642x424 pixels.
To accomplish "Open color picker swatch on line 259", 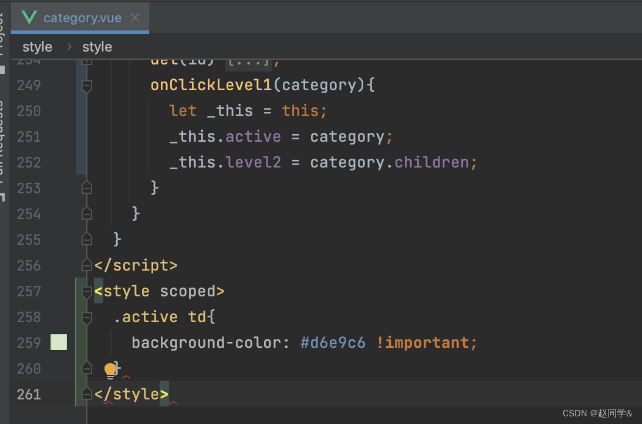I will pyautogui.click(x=59, y=343).
